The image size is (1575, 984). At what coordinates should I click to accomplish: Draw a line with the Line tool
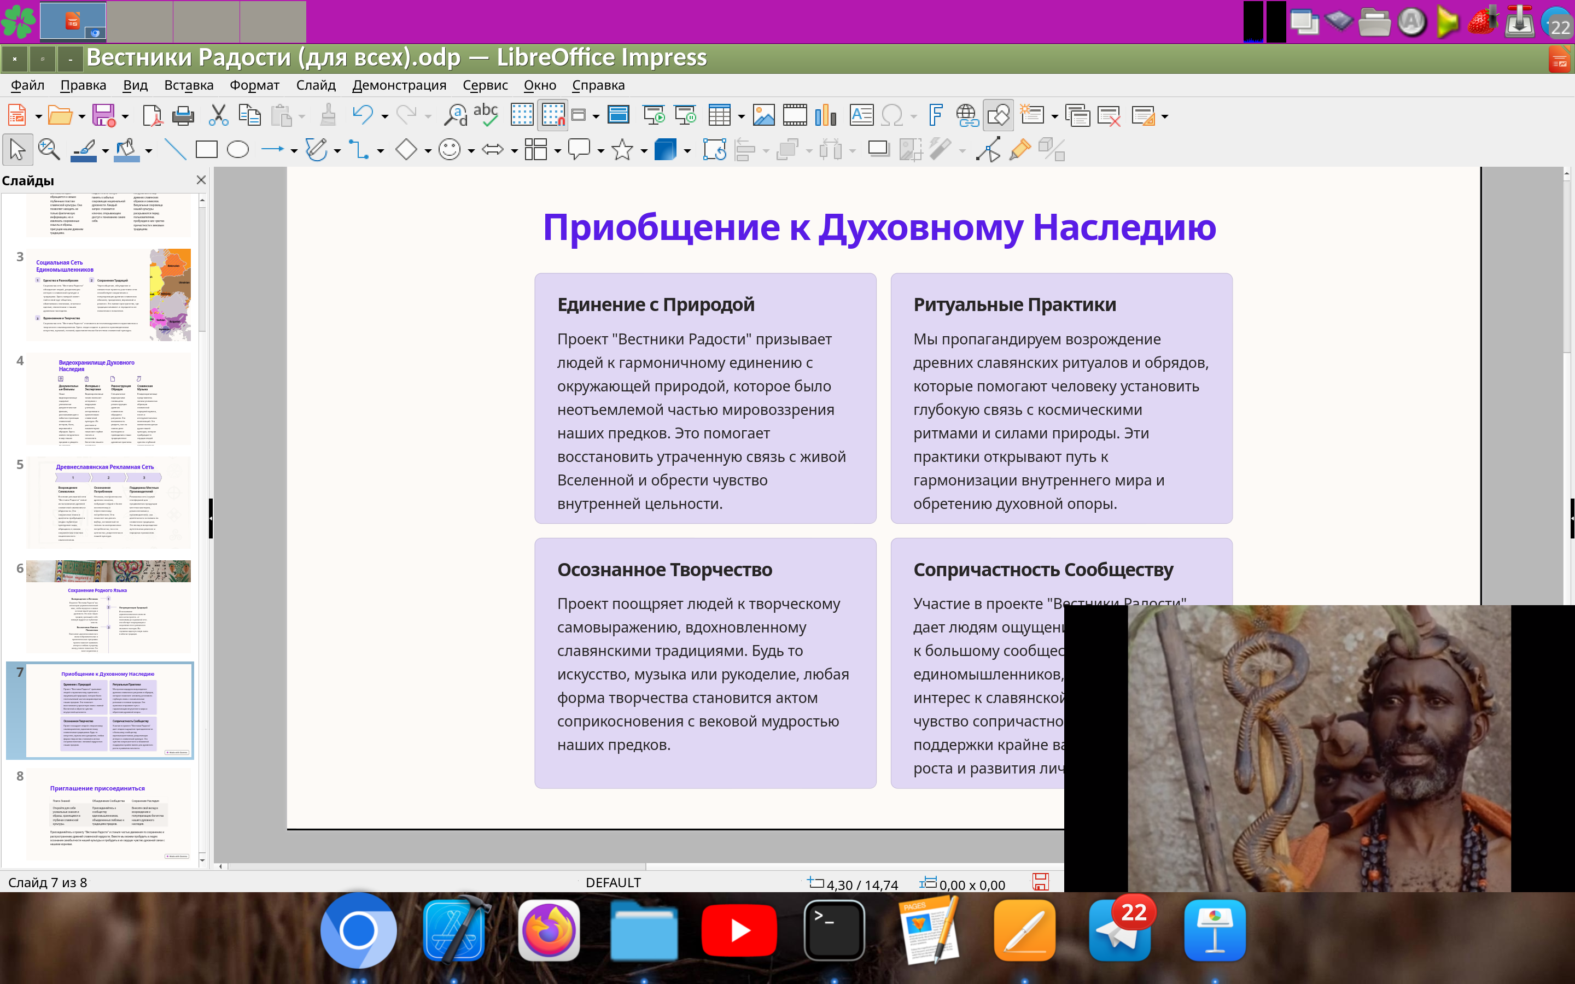[x=174, y=150]
